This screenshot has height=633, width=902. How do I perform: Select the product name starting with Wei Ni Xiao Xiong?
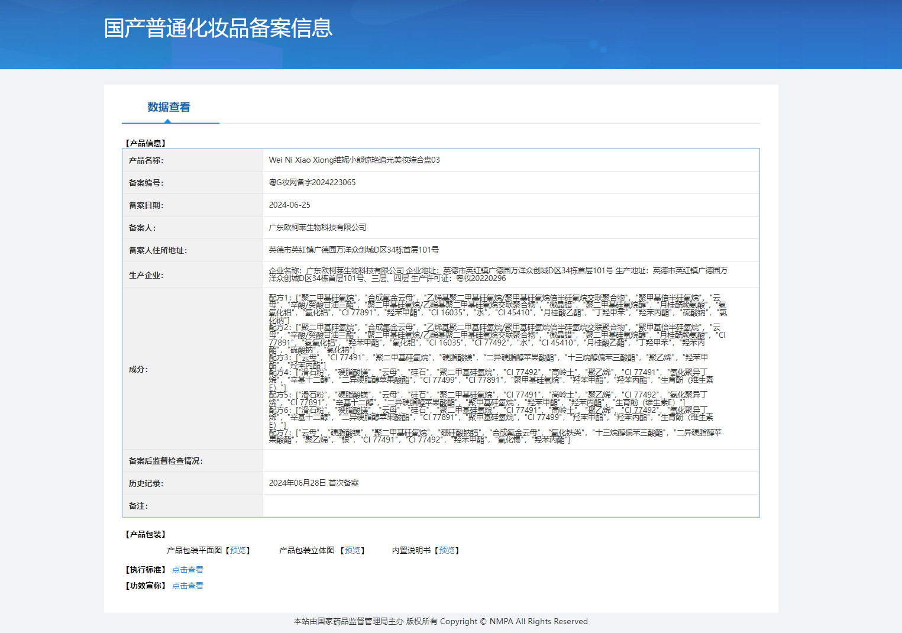pos(354,160)
